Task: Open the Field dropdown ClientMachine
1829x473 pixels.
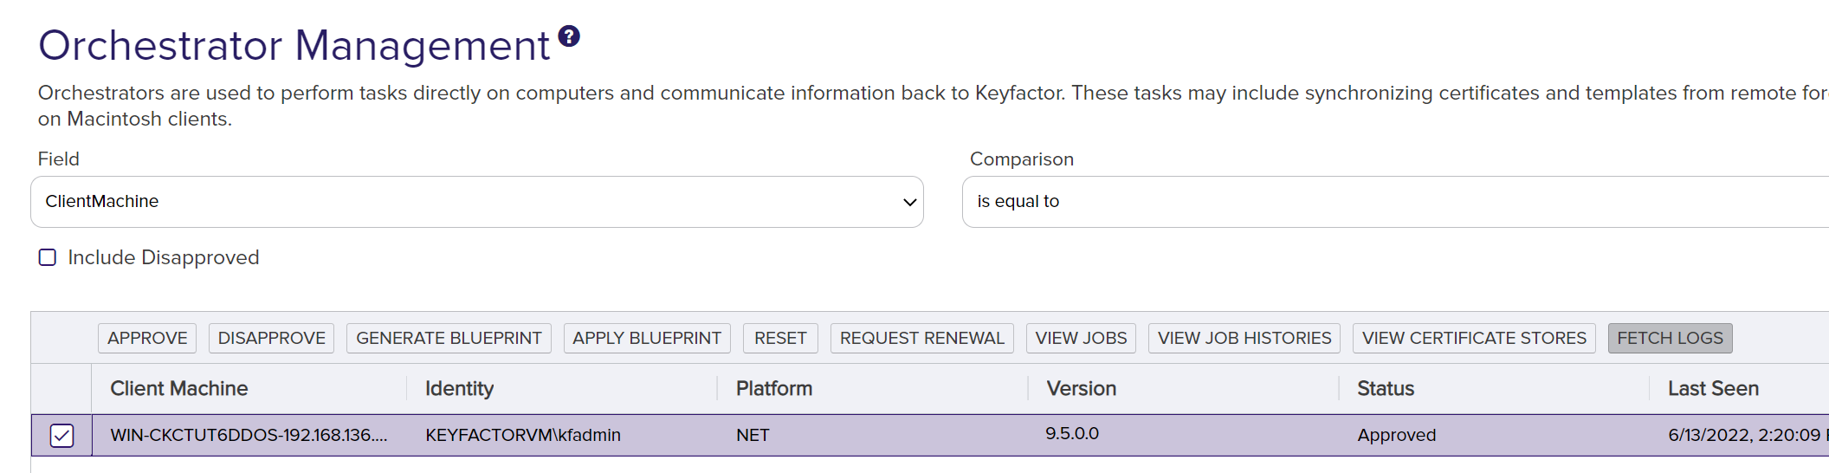Action: click(476, 202)
